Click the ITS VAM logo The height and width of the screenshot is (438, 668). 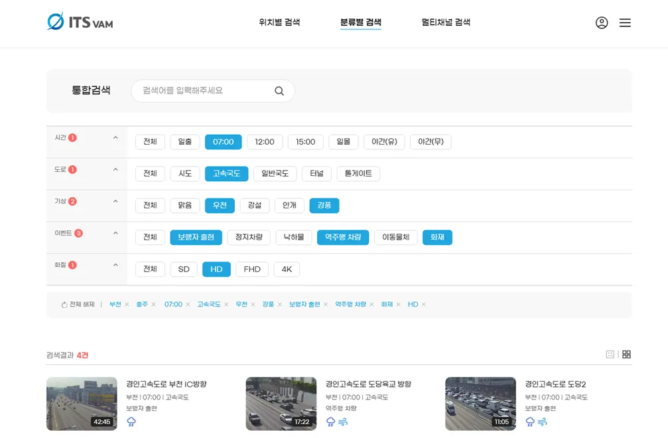(80, 22)
